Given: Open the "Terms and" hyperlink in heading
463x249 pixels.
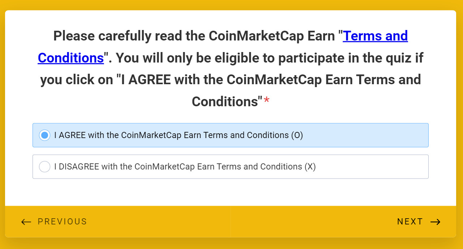Looking at the screenshot, I should coord(375,36).
